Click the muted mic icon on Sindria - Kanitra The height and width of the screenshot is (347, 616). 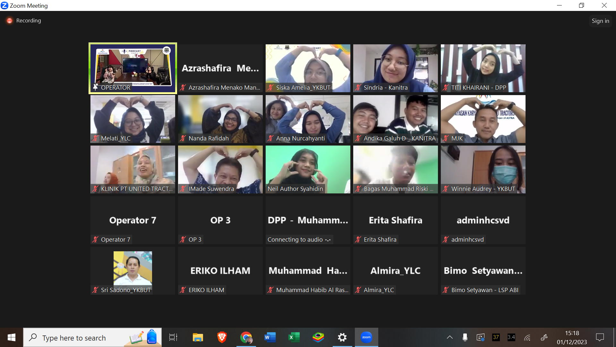pos(358,88)
